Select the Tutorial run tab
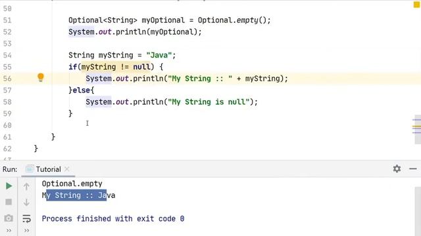 tap(48, 169)
